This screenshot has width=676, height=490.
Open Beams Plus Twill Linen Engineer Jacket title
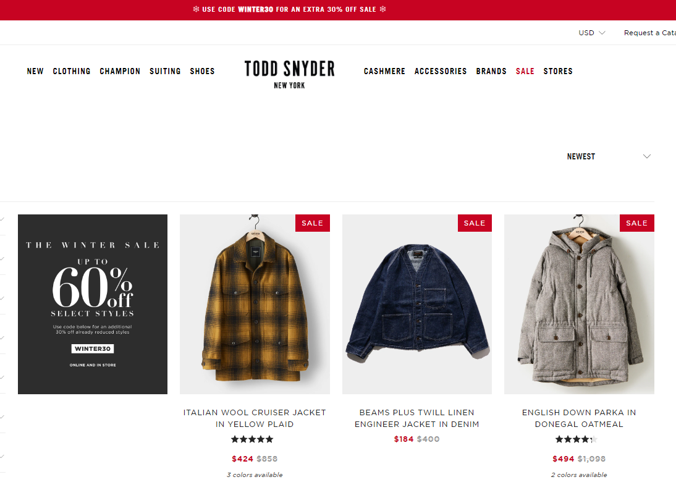417,418
